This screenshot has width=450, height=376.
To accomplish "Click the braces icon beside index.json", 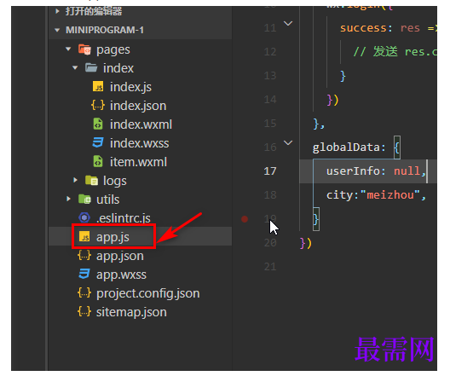I will click(x=98, y=106).
